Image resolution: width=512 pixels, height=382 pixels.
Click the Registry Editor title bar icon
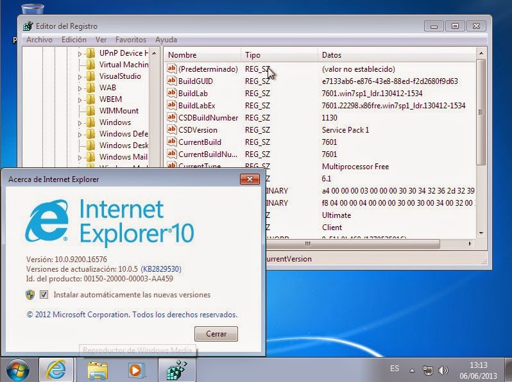click(28, 26)
